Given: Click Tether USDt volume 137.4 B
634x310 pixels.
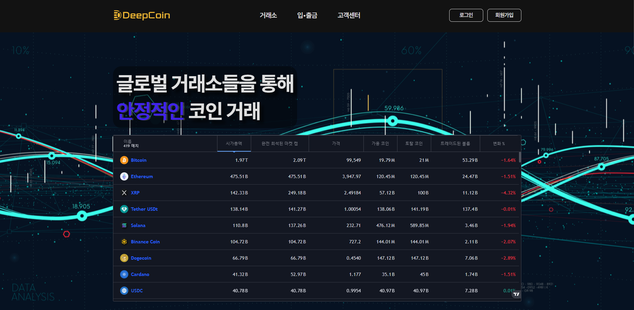Looking at the screenshot, I should 470,209.
